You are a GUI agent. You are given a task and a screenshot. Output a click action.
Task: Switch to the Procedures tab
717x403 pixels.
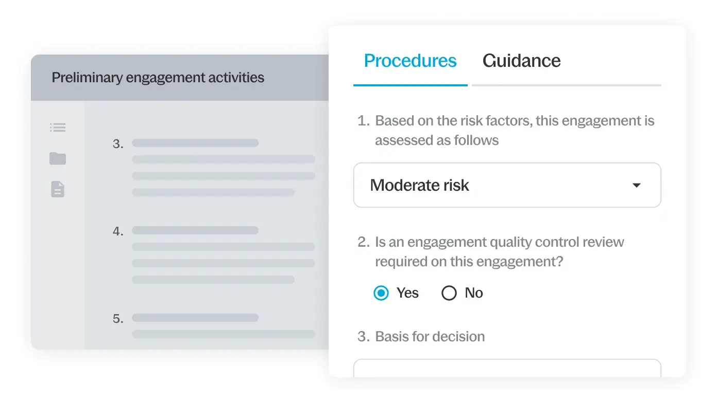point(410,61)
